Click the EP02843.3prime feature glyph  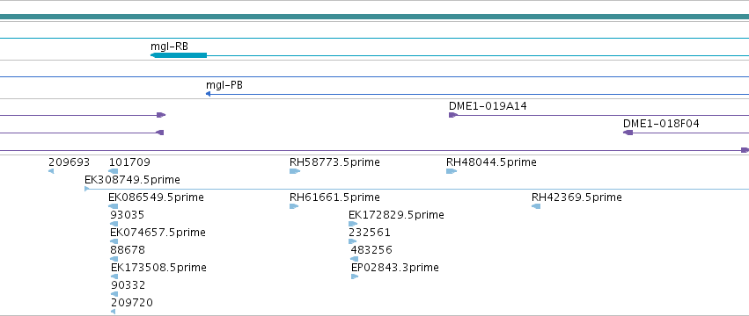355,276
